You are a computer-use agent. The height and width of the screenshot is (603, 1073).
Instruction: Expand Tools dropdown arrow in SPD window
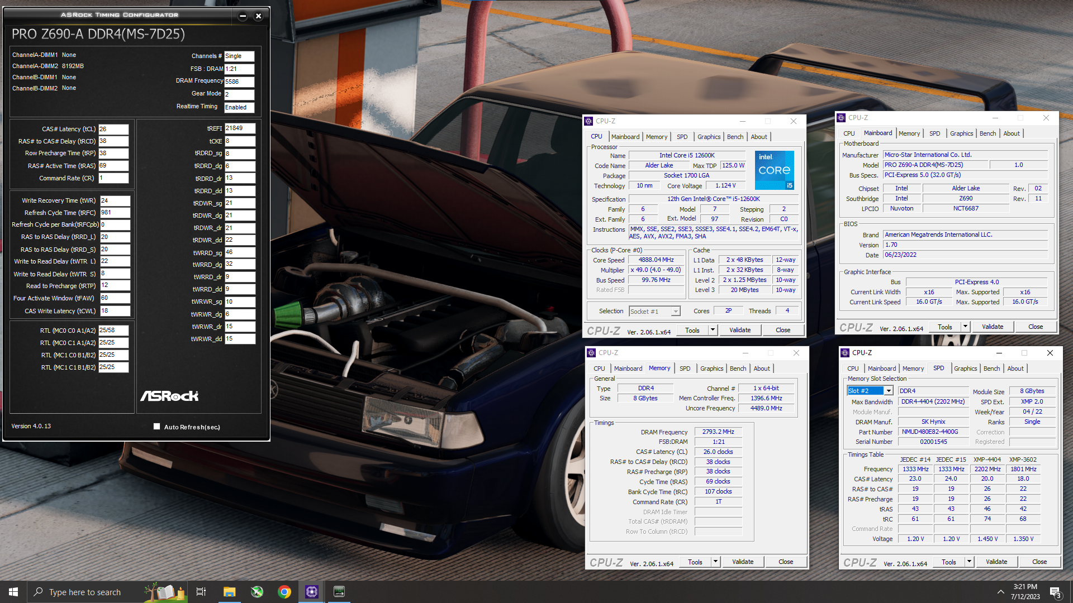[x=969, y=562]
